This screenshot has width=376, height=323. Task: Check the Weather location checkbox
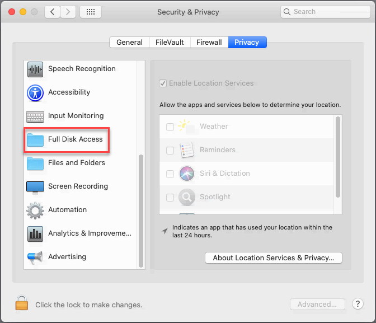pyautogui.click(x=170, y=127)
